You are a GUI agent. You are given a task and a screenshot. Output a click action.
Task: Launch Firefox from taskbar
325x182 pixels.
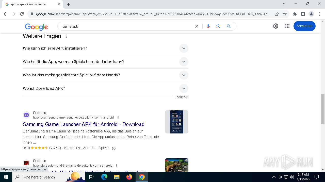(129, 177)
